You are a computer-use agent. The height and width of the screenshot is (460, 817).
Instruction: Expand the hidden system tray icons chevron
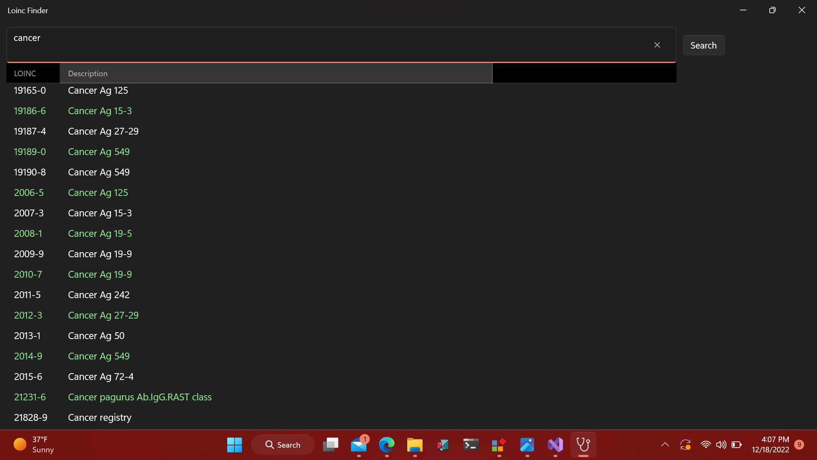click(x=665, y=445)
